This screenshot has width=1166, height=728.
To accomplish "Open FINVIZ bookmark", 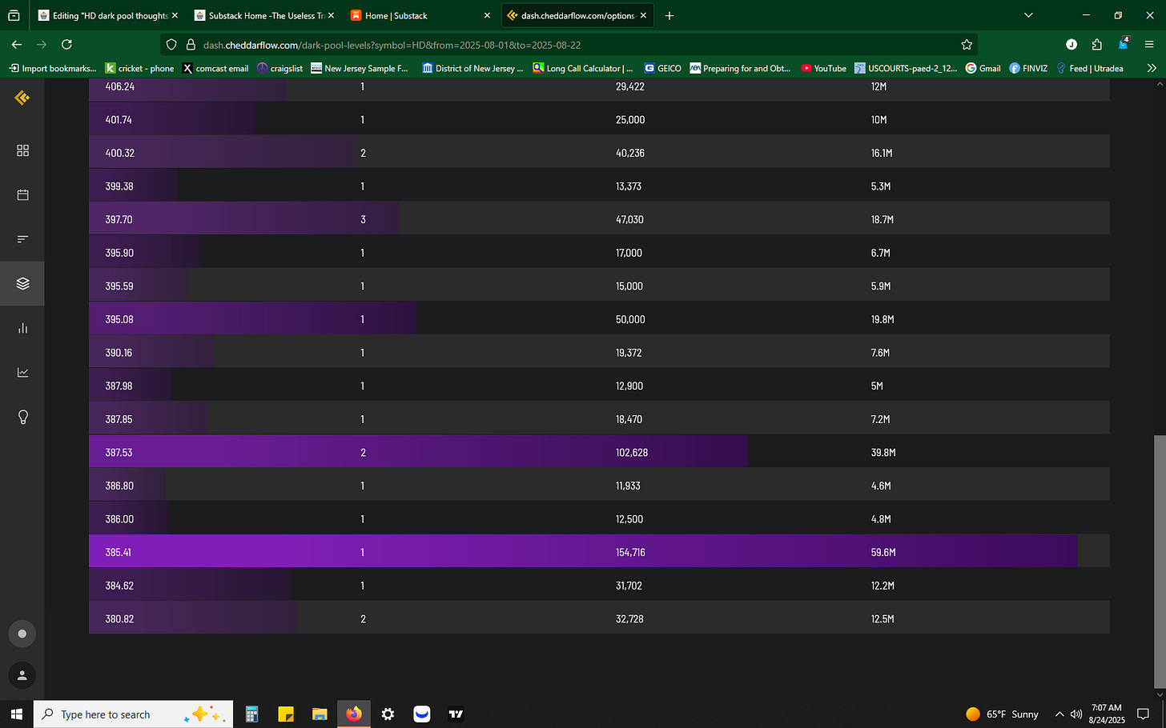I will (1028, 68).
